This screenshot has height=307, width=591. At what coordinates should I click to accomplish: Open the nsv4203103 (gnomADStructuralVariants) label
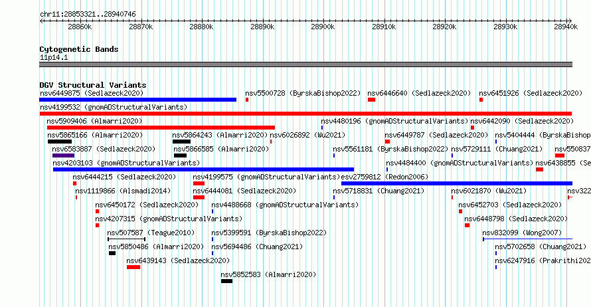point(126,163)
